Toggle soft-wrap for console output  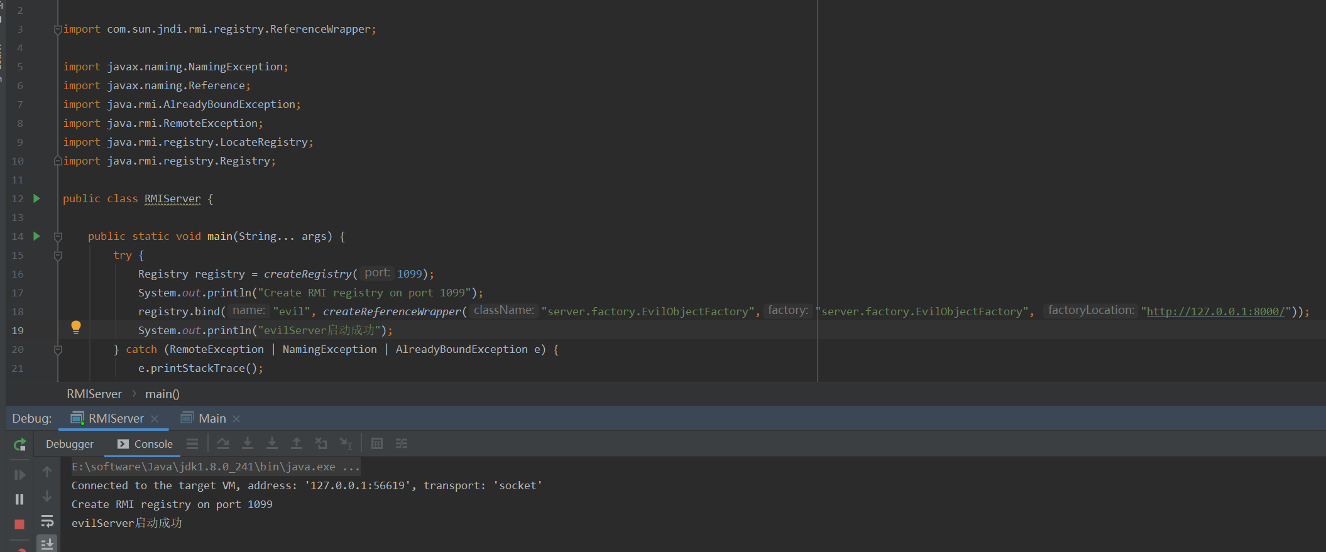(x=47, y=521)
